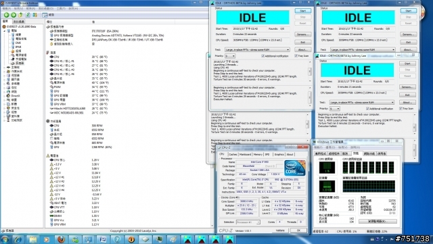This screenshot has height=244, width=433.
Task: Open Sensors in the 21-seconds Orthos window
Action: click(407, 87)
